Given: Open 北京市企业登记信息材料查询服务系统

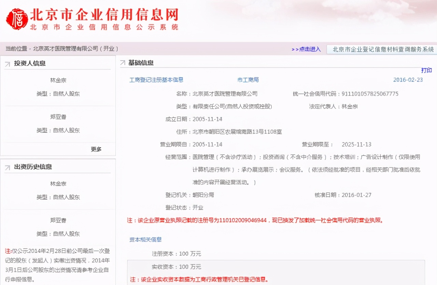Looking at the screenshot, I should coord(381,49).
